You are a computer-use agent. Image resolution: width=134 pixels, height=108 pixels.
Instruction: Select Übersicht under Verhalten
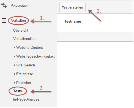[x=21, y=30]
